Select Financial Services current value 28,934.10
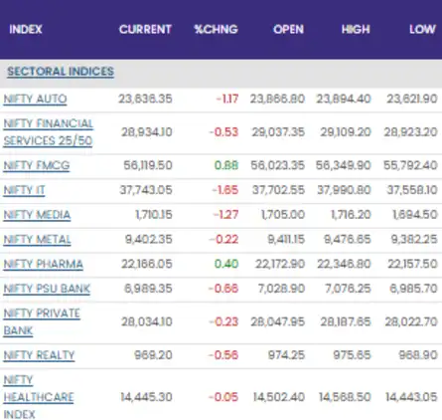 point(147,132)
